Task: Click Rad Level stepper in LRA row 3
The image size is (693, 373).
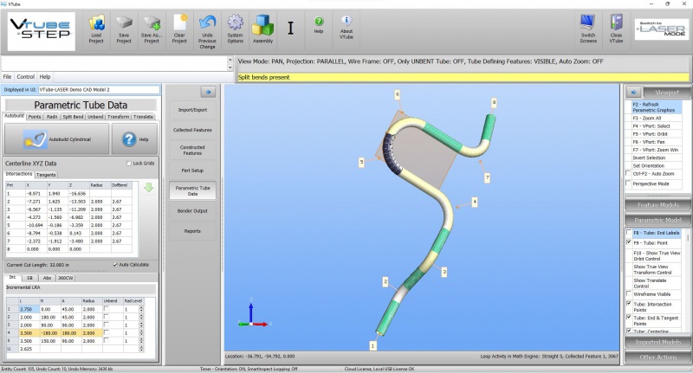Action: click(x=141, y=325)
